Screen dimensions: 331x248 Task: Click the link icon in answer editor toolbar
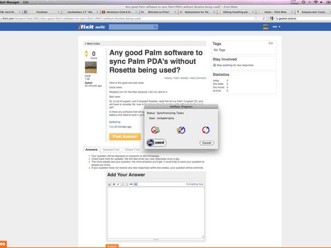[x=131, y=184]
